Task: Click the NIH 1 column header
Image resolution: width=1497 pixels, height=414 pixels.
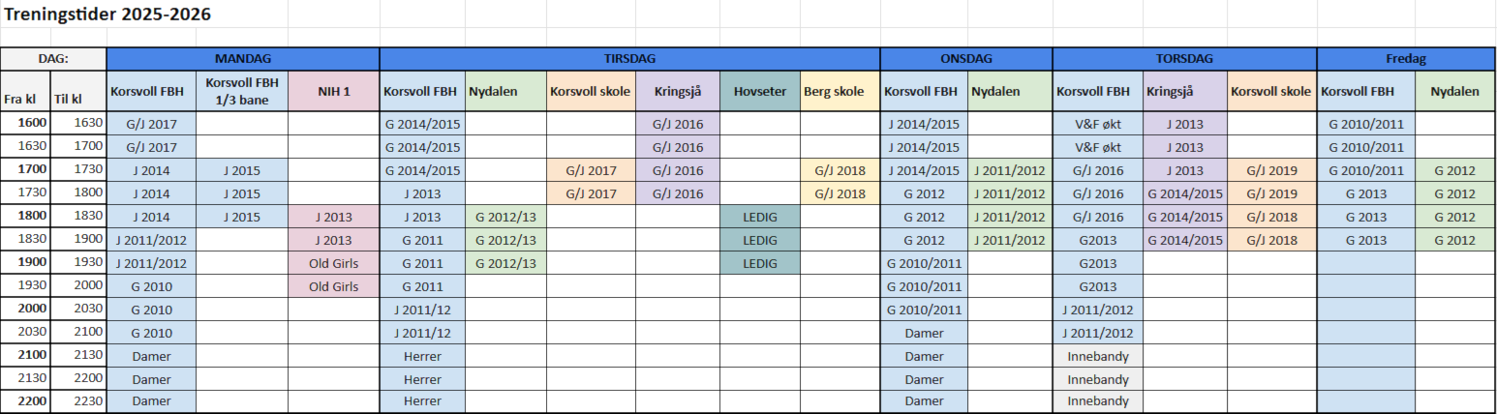Action: pyautogui.click(x=333, y=91)
